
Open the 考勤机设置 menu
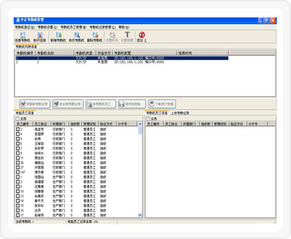[x=47, y=27]
